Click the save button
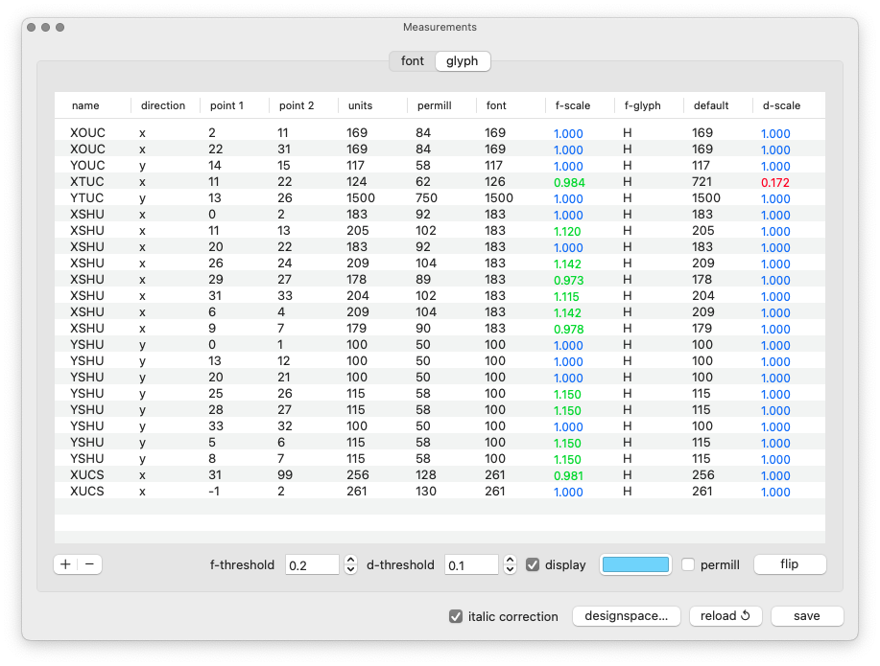The width and height of the screenshot is (880, 666). (806, 616)
